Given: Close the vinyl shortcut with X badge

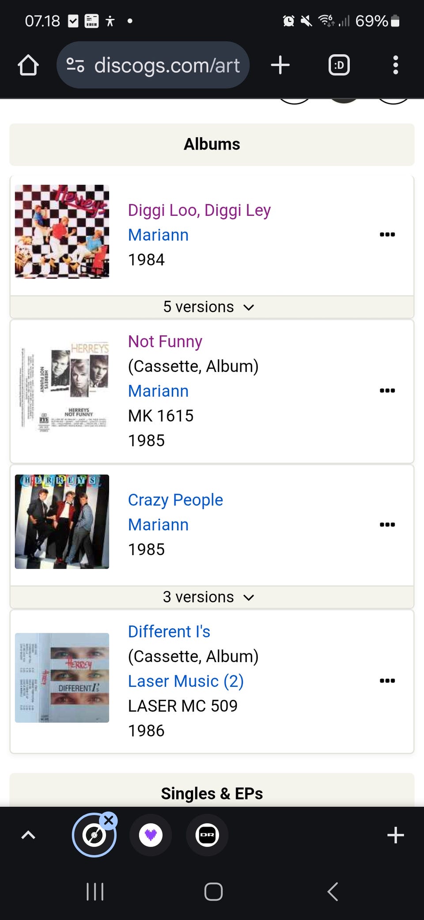Looking at the screenshot, I should 109,821.
